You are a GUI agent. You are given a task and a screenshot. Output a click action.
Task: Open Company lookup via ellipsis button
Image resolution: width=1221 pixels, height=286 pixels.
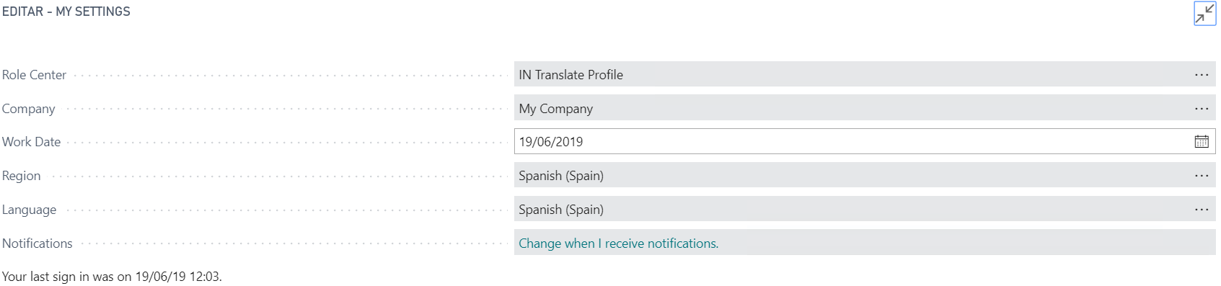tap(1202, 109)
